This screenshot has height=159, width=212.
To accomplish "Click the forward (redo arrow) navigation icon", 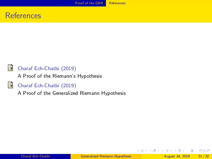I will pos(208,151).
